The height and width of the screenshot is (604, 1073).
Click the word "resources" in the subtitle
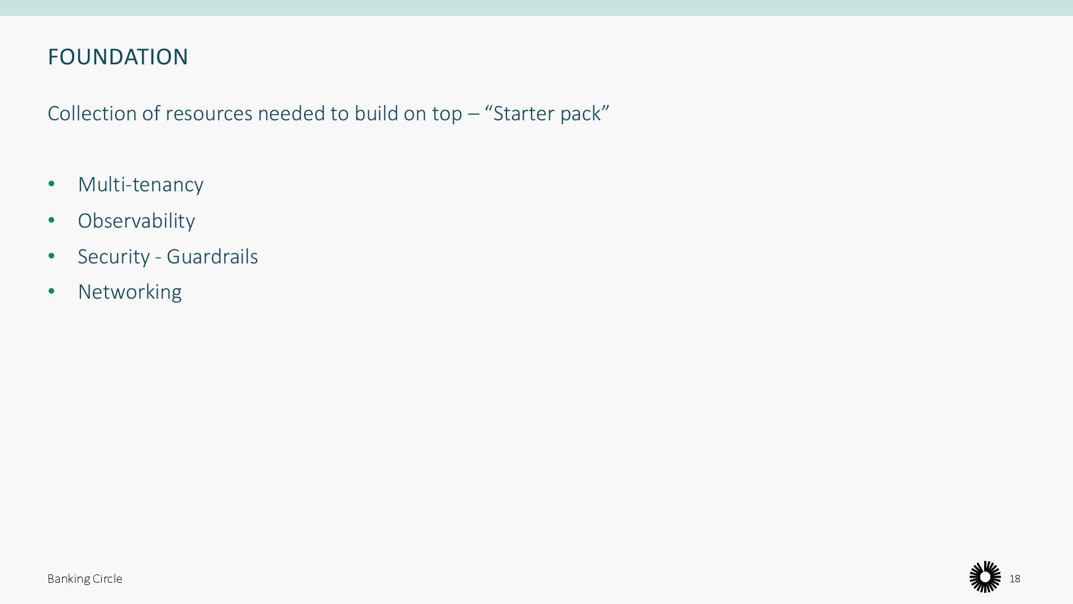coord(208,114)
